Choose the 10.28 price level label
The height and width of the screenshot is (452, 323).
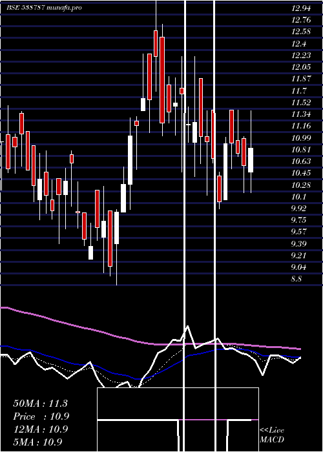[x=301, y=185]
